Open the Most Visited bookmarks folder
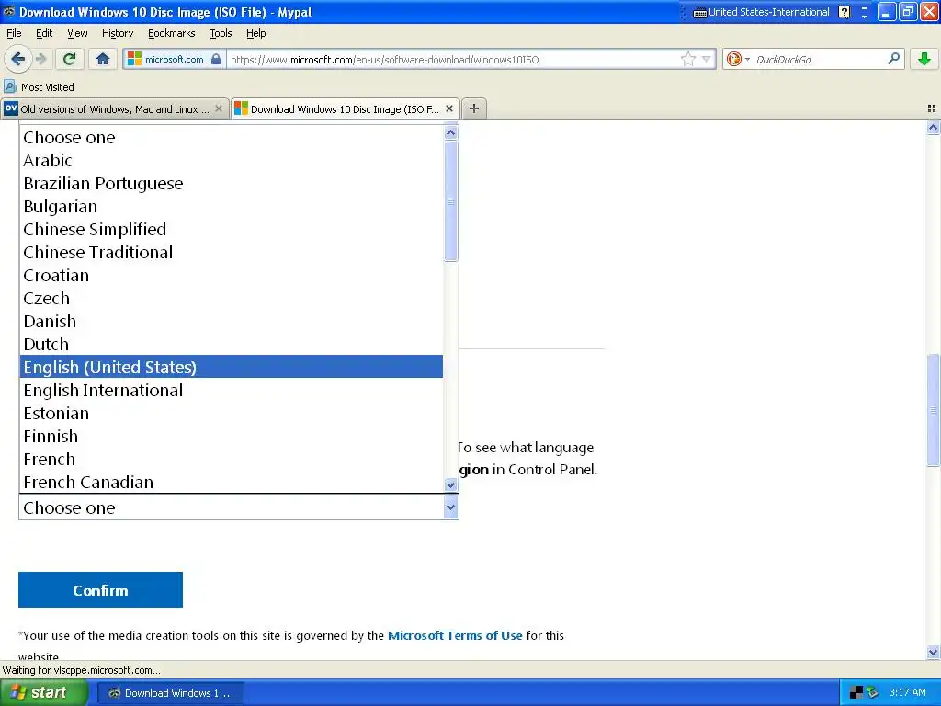 (39, 87)
